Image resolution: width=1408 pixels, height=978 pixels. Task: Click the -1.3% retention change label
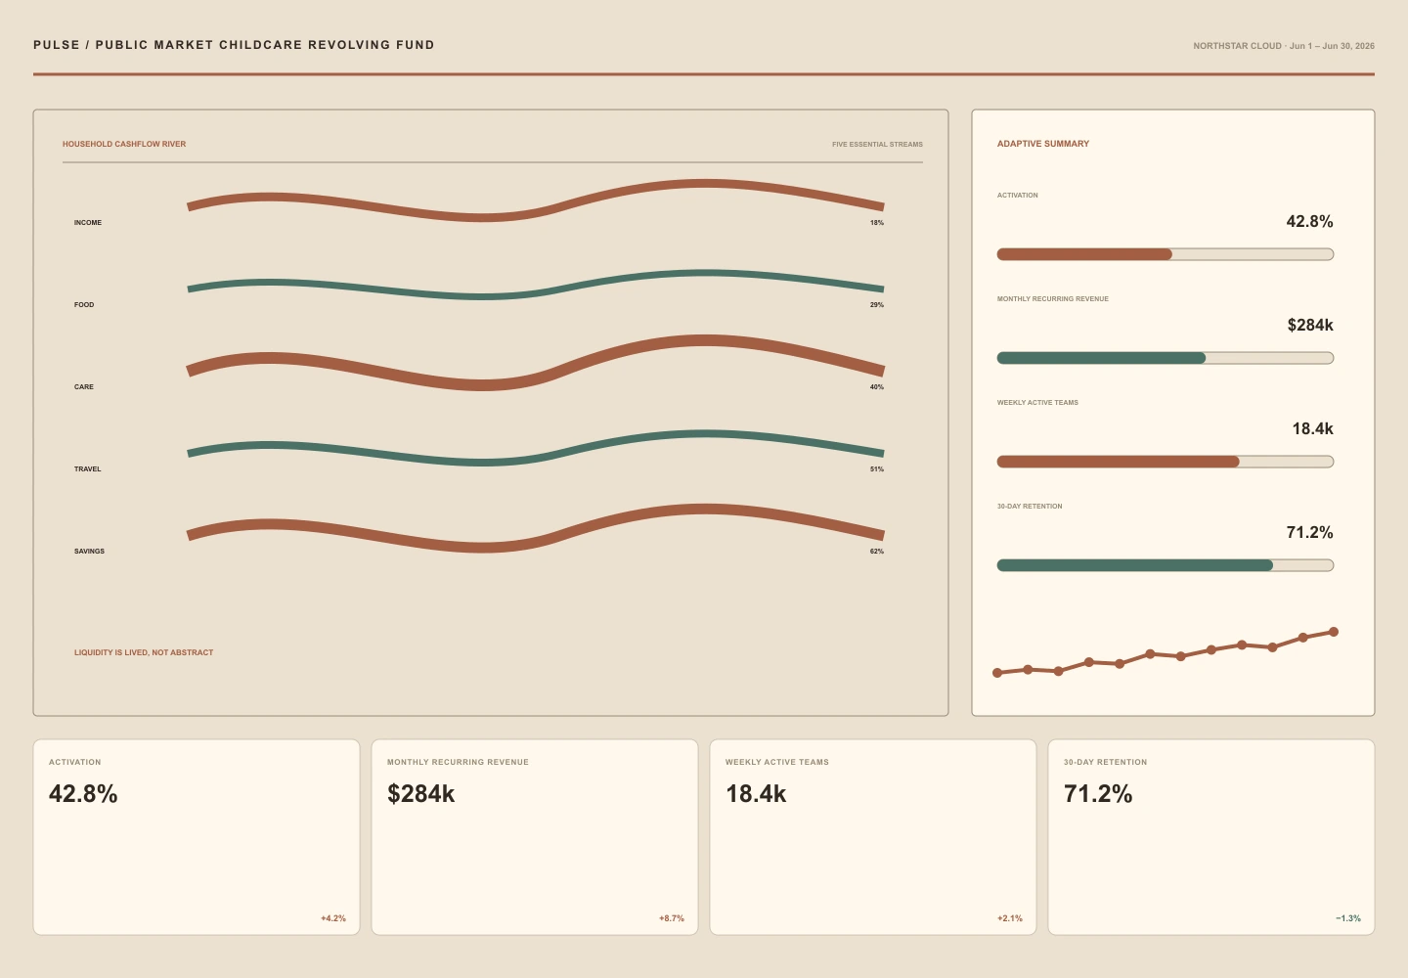click(x=1348, y=918)
